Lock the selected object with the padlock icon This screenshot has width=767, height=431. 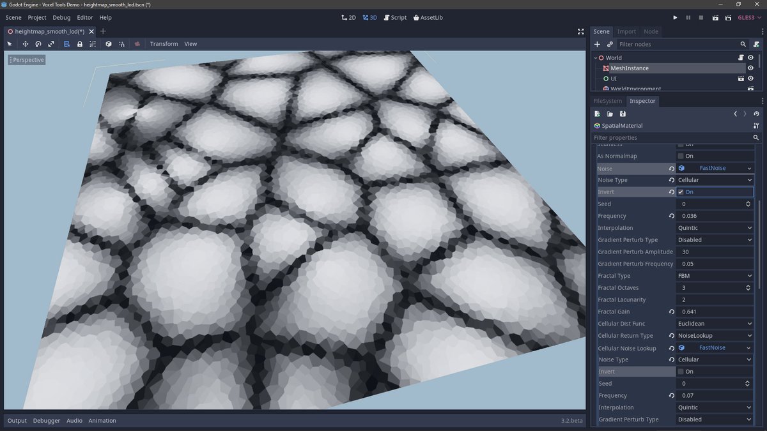pos(80,44)
